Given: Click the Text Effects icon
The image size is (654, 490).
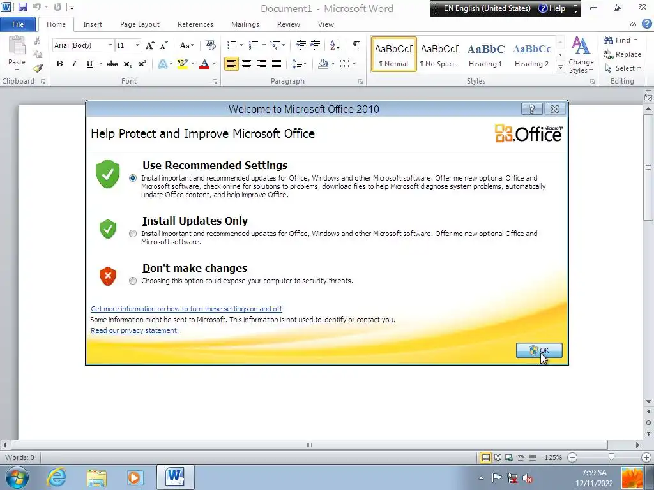Looking at the screenshot, I should pos(163,64).
